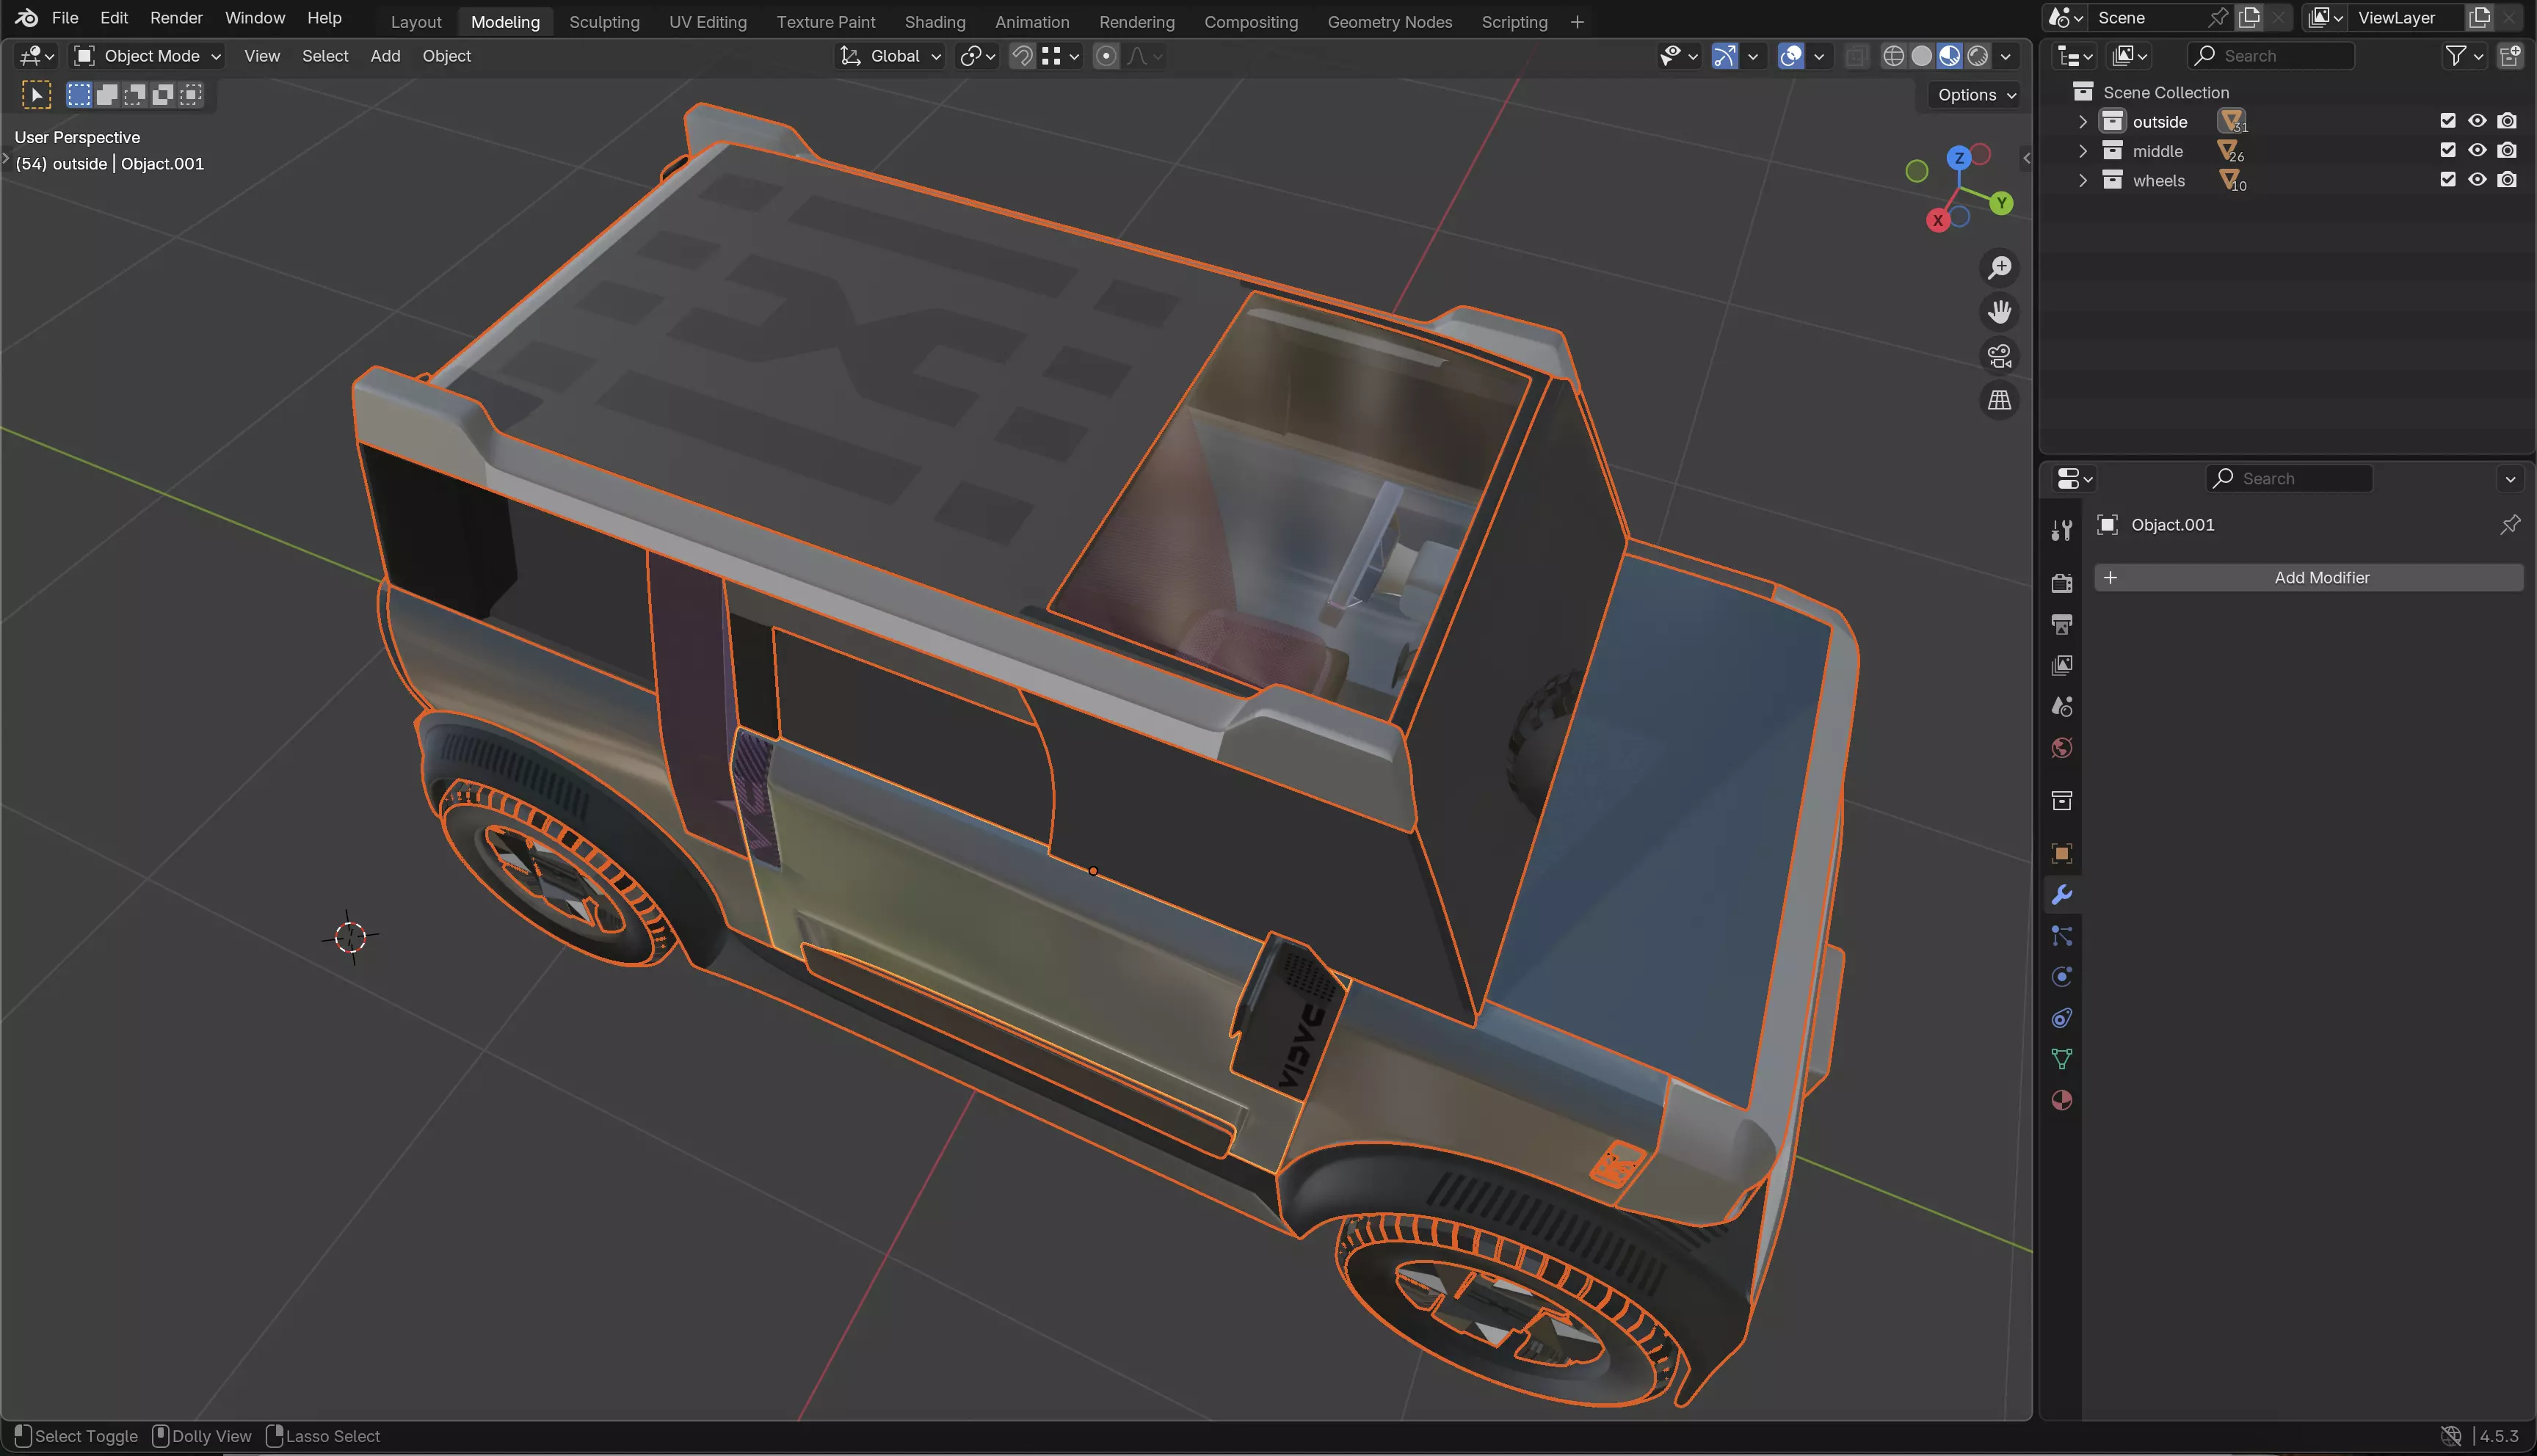Expand the wheels collection
This screenshot has height=1456, width=2537.
click(x=2083, y=180)
